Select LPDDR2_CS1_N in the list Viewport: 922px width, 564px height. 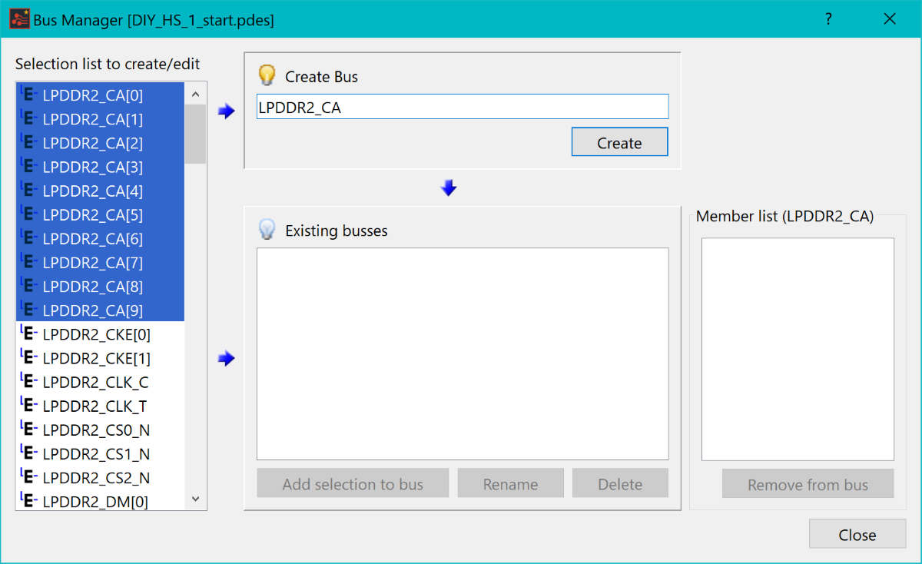pos(100,453)
